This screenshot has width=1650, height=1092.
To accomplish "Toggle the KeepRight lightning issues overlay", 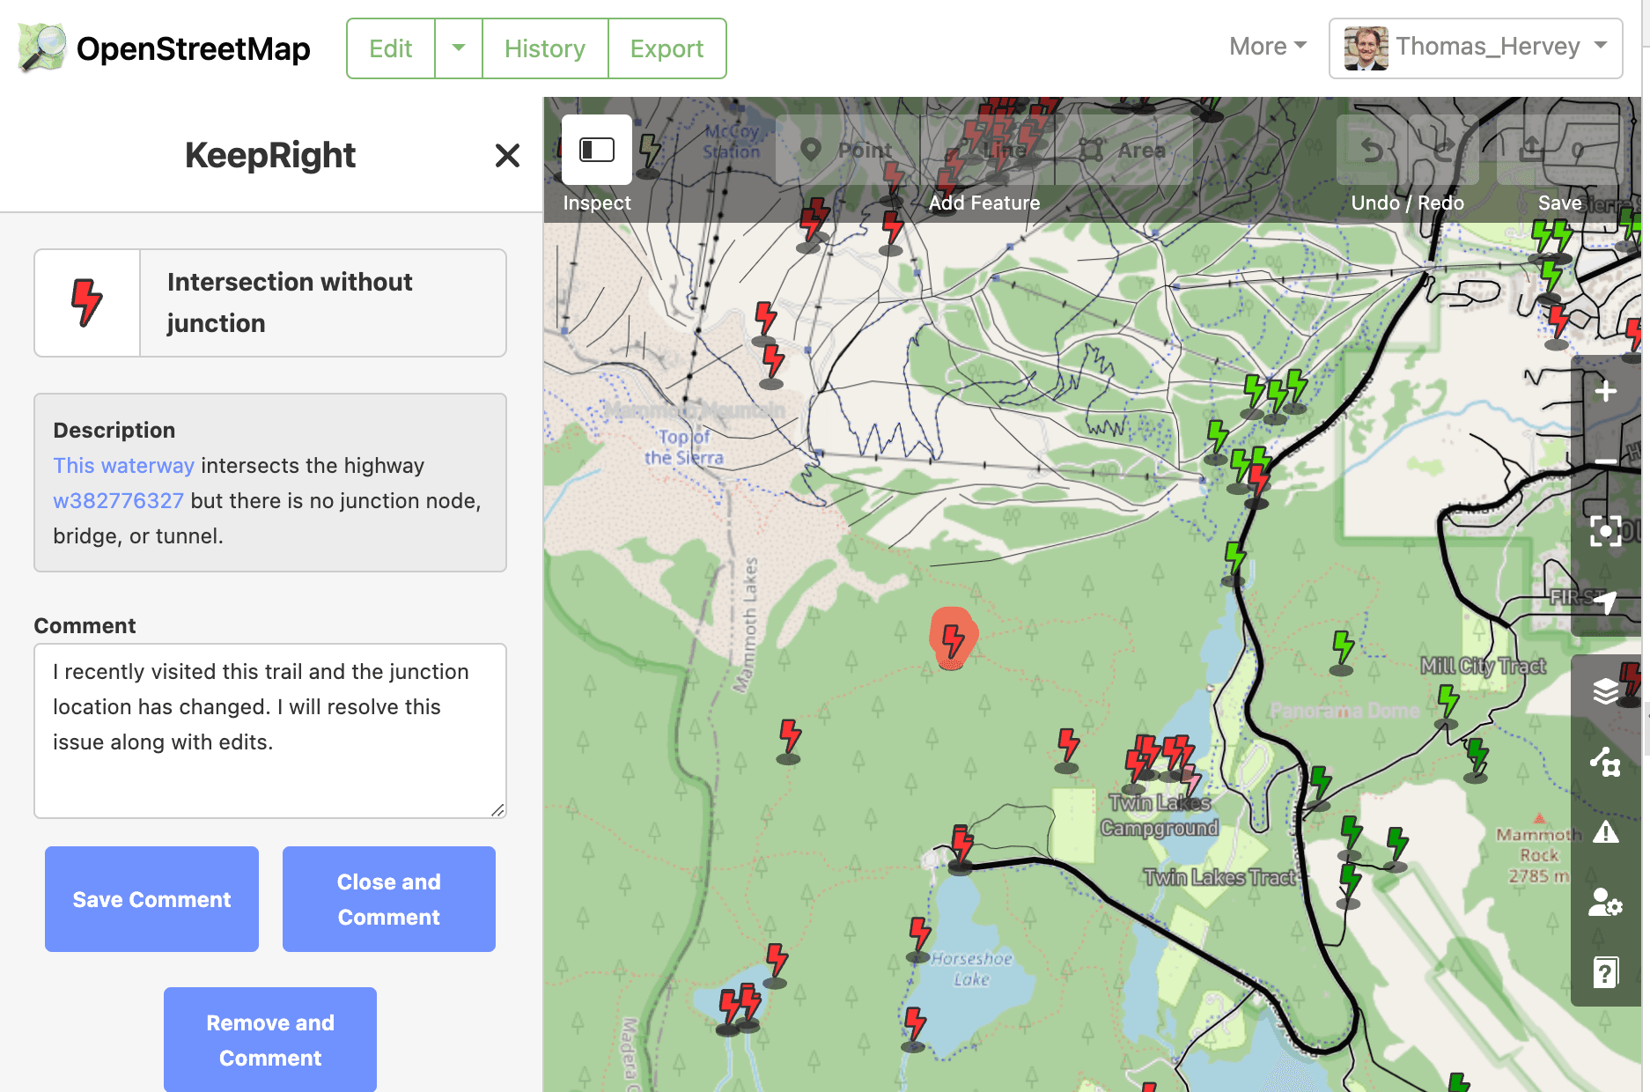I will pos(648,150).
